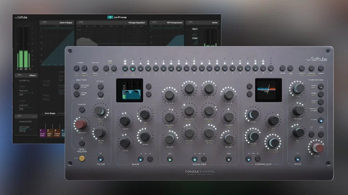Click the compressor gain reduction meter screen

pyautogui.click(x=268, y=90)
